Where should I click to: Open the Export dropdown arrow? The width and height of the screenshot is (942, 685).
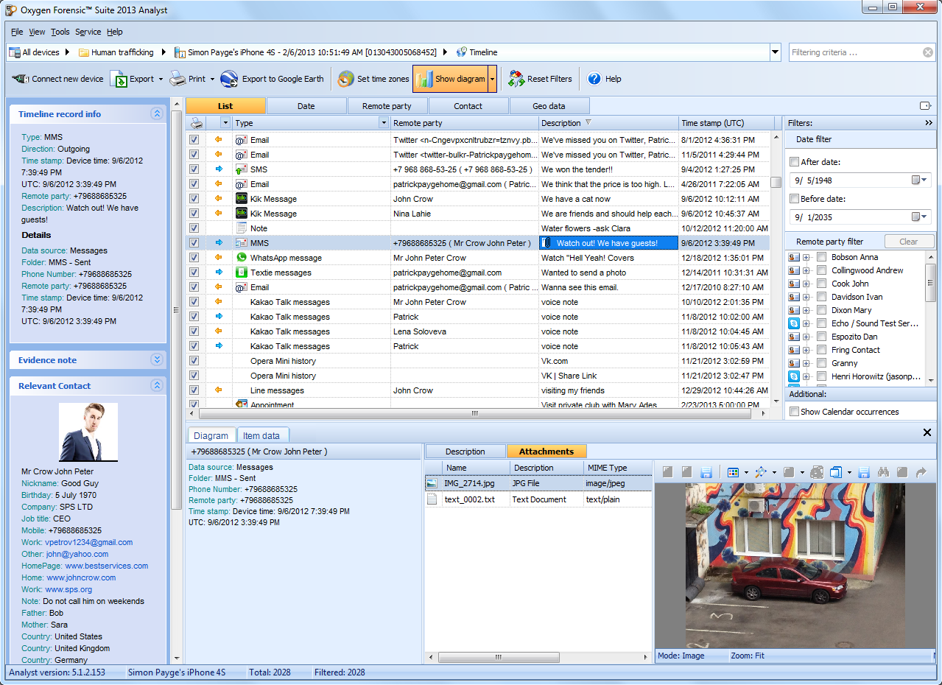coord(161,79)
